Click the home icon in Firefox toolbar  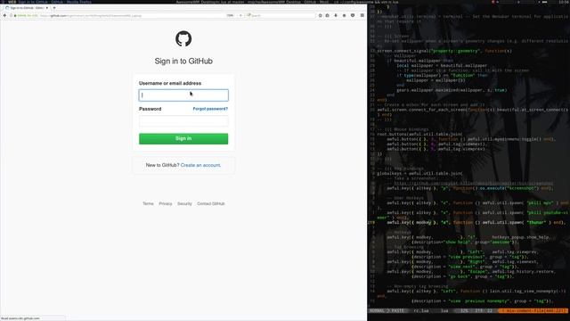point(345,16)
